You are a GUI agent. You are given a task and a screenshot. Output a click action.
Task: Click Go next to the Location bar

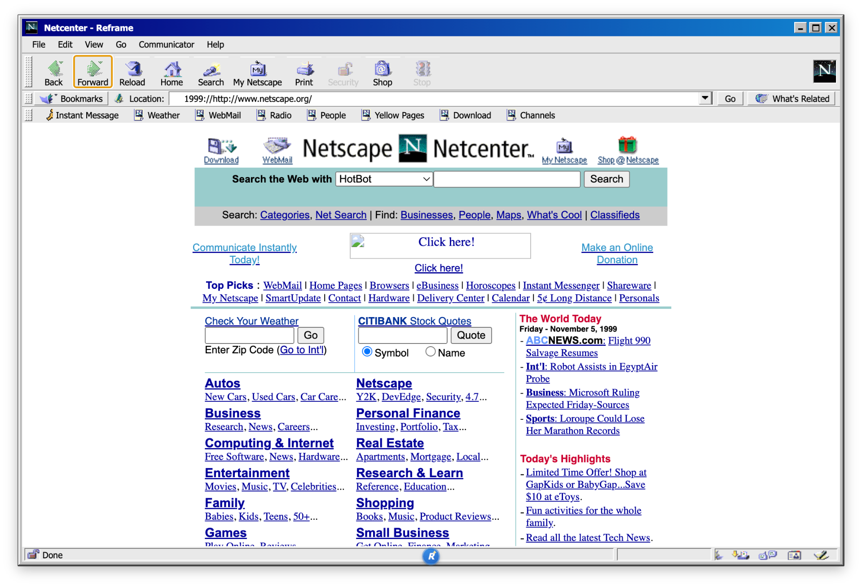[x=730, y=99]
